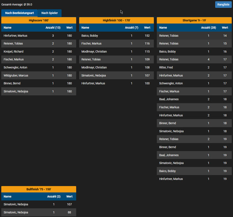233x217 pixels.
Task: Select Simatovic, Nebojsa in Highfinish table
Action: click(x=117, y=75)
